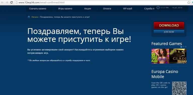Bookmark this page with the star icon
The image size is (193, 95).
189,3
